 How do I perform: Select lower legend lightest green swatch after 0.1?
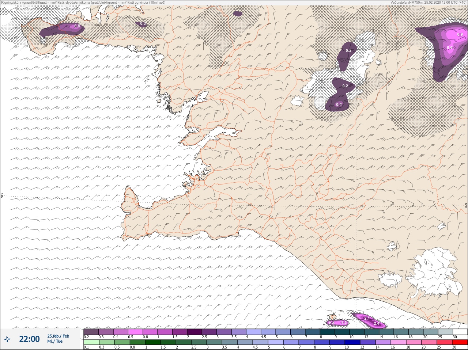(91, 343)
